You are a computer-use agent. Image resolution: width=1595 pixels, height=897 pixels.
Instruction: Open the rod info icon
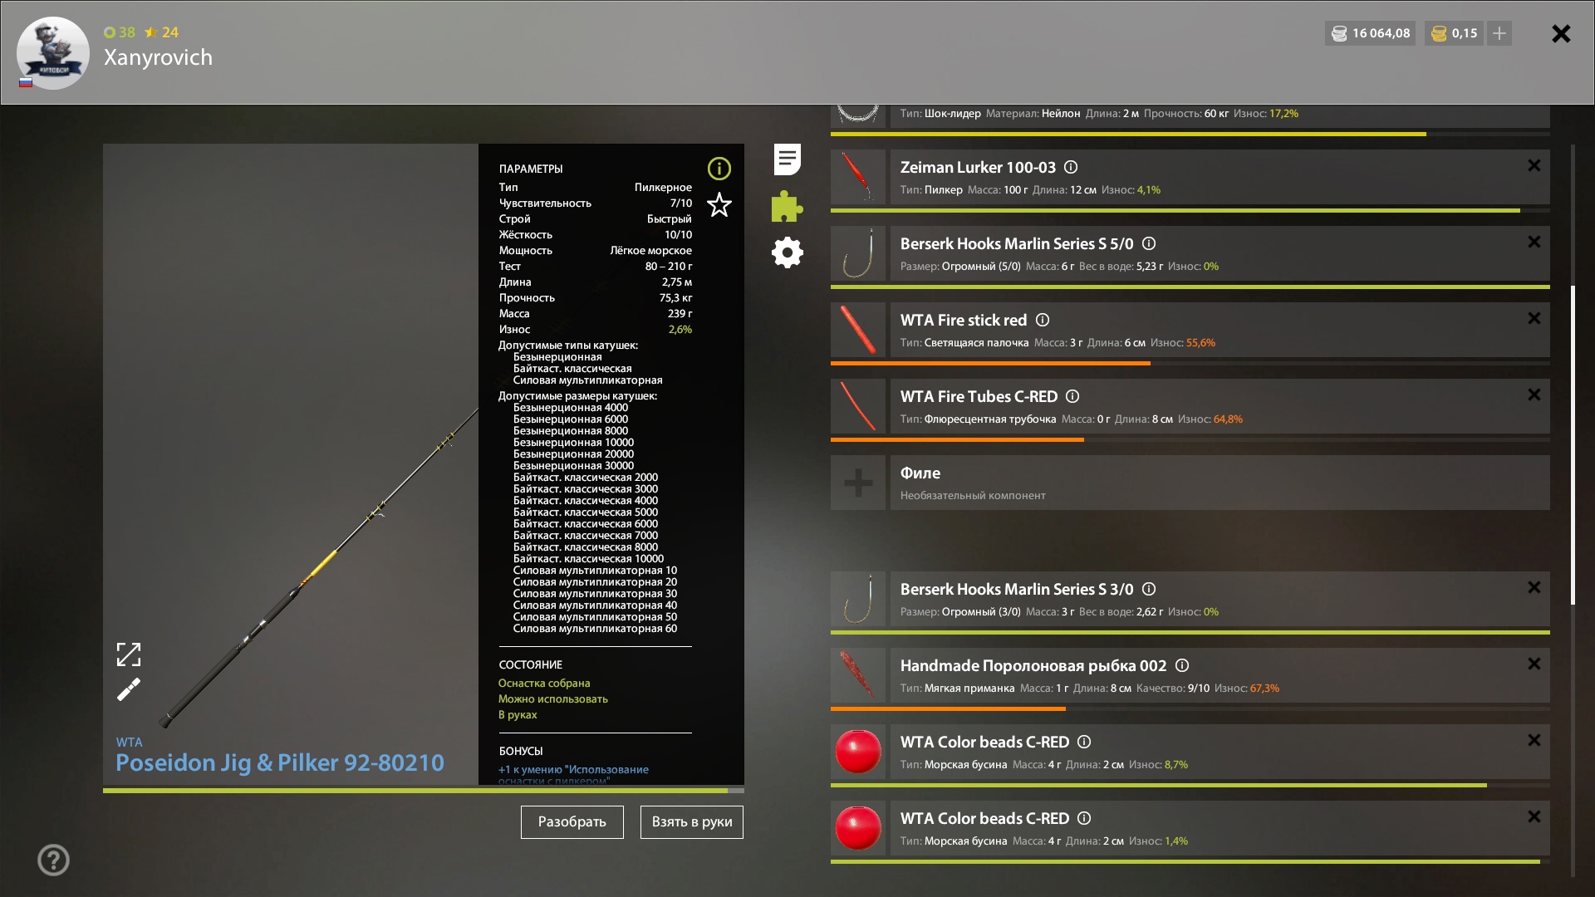[x=719, y=169]
